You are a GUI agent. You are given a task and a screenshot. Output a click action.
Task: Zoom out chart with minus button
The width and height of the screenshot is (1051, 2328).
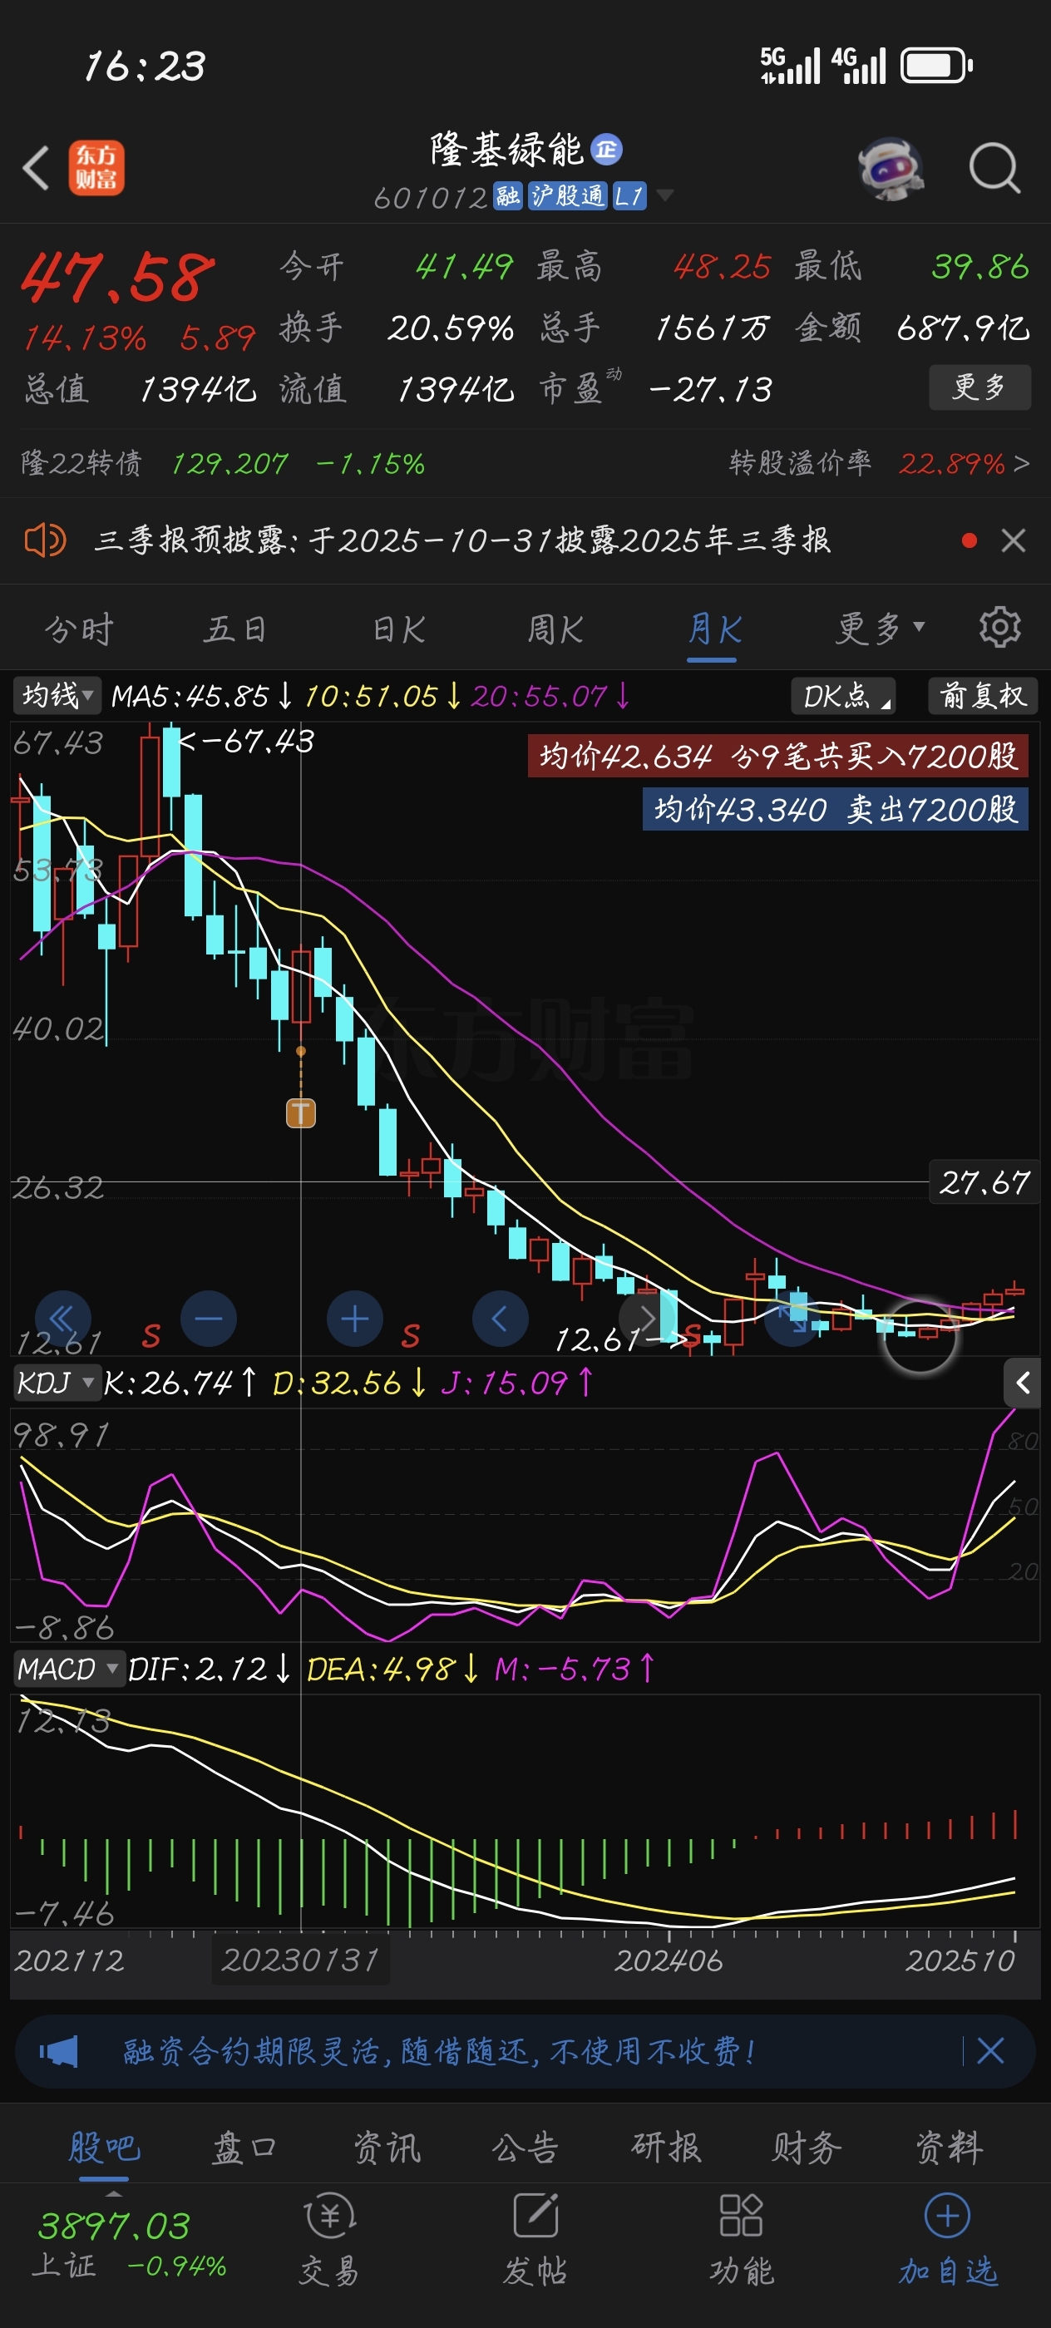pyautogui.click(x=209, y=1319)
